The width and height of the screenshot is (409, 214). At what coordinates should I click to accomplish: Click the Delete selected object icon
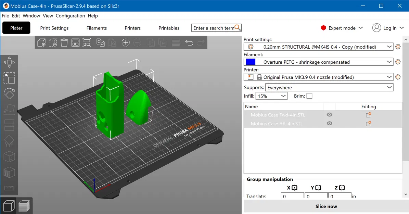[x=53, y=42]
